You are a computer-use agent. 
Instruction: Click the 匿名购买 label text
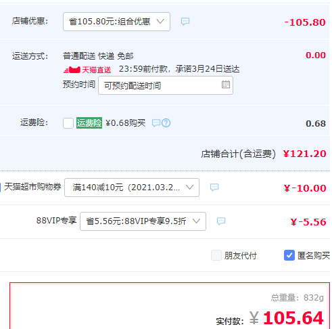coord(314,256)
